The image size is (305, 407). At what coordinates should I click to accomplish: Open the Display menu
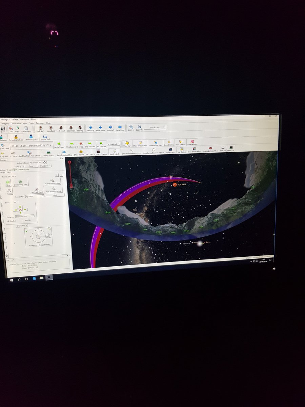tap(5, 123)
